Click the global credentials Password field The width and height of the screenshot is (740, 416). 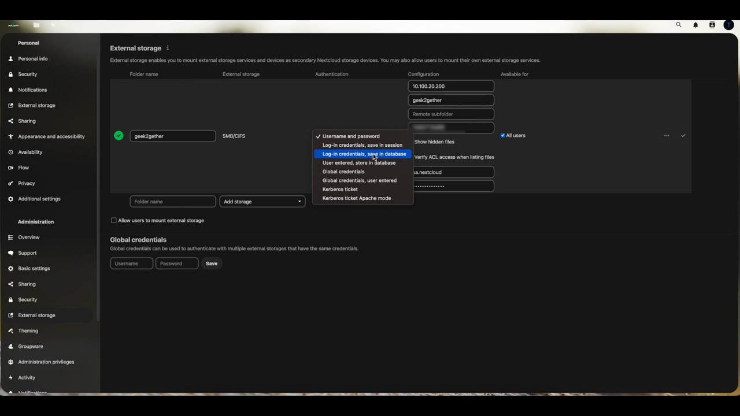(177, 263)
